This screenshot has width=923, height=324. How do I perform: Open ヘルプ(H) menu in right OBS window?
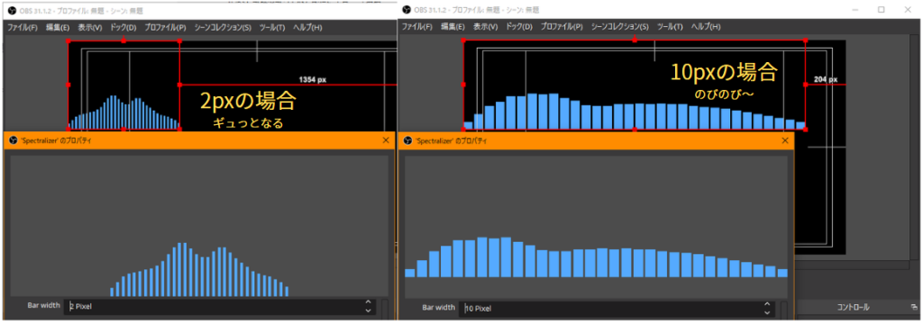point(705,27)
